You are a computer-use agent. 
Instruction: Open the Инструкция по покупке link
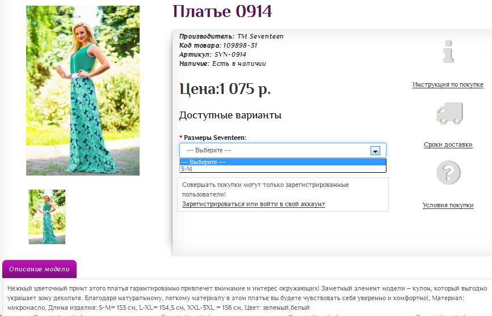[448, 84]
